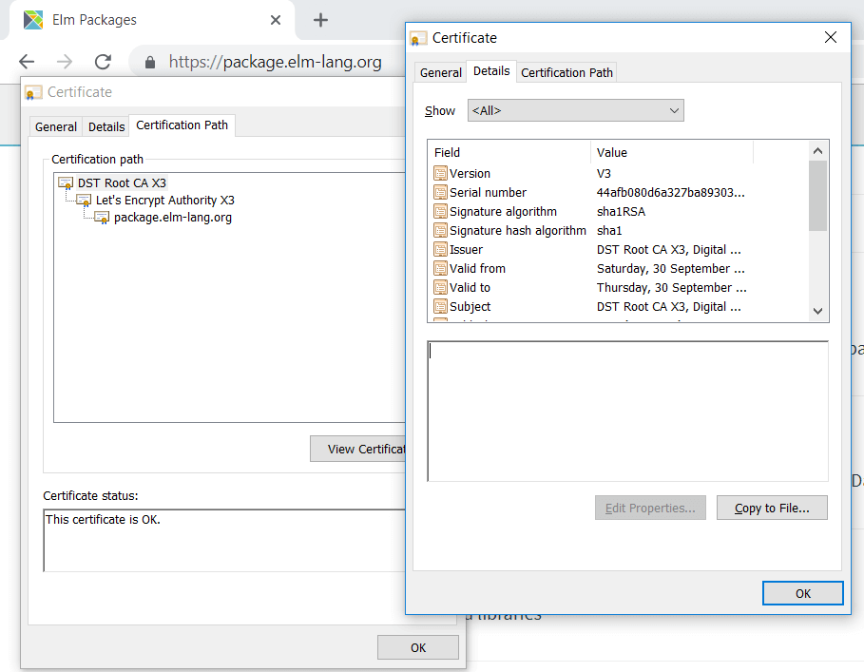Open General tab in the back Certificate window

coord(56,126)
